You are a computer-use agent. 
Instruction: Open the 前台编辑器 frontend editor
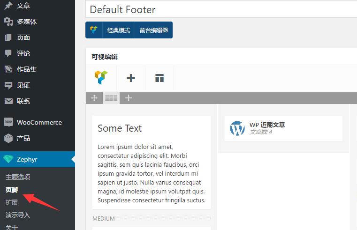click(154, 30)
